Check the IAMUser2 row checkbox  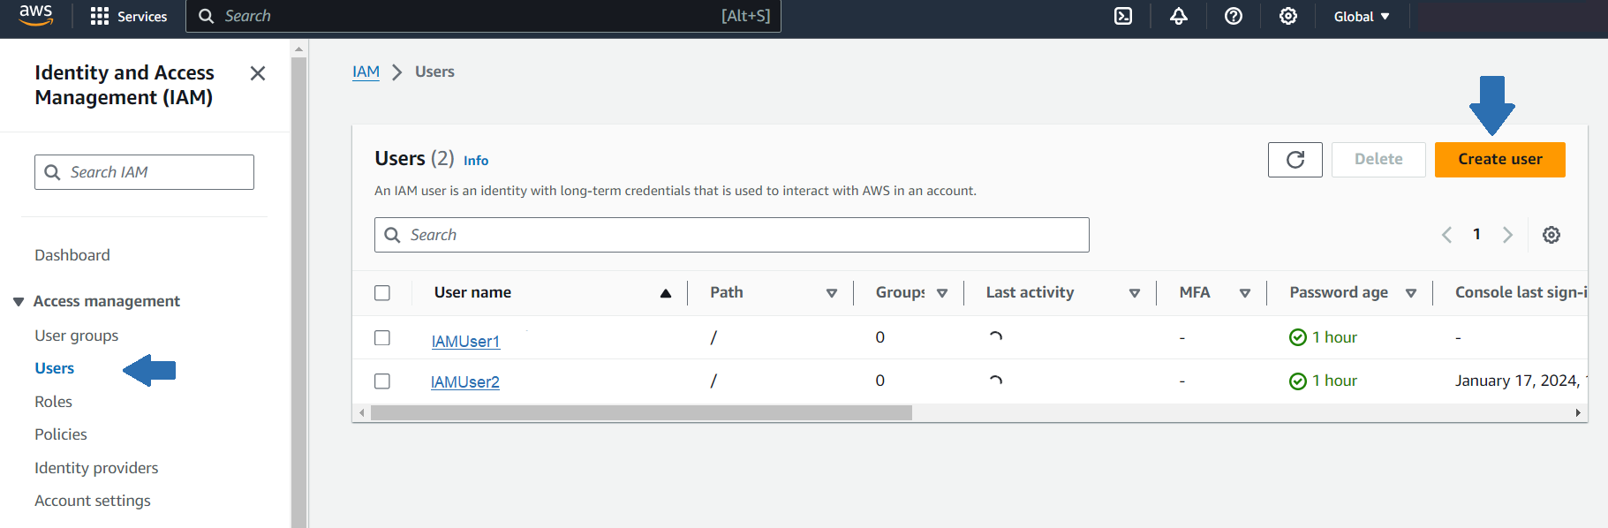tap(382, 381)
